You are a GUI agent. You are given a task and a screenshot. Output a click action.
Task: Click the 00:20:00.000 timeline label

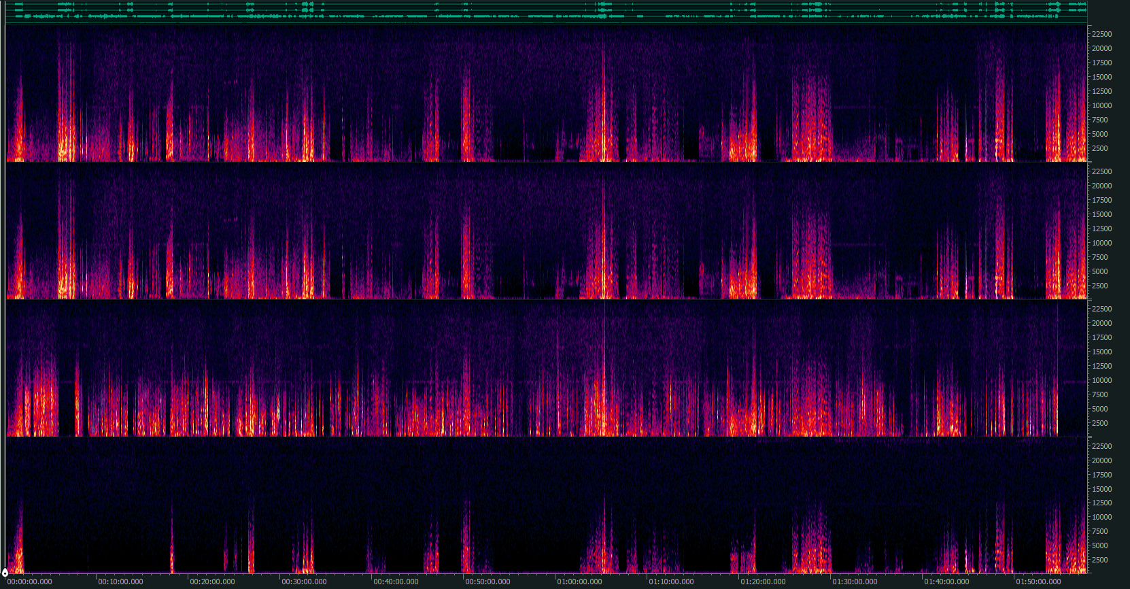pos(212,582)
